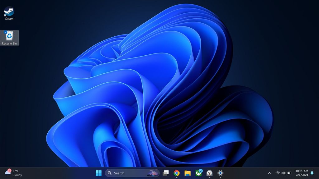Open File Explorer from taskbar
Image resolution: width=319 pixels, height=179 pixels.
click(187, 173)
